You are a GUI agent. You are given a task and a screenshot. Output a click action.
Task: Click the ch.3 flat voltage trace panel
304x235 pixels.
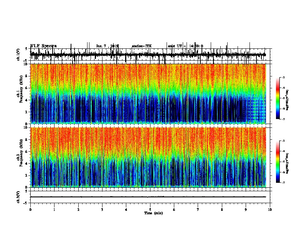point(150,197)
